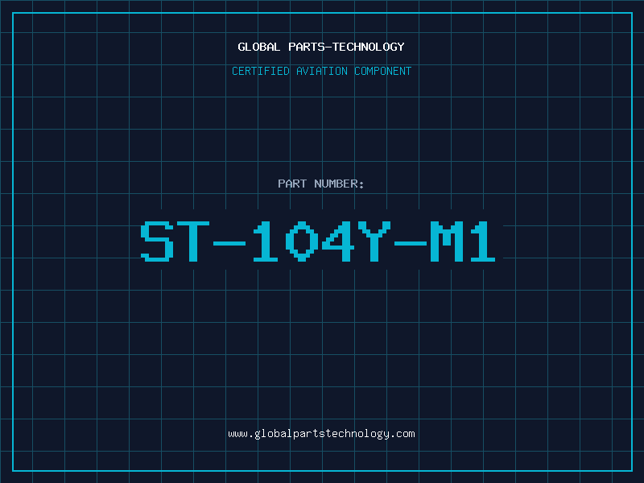Click the PART NUMBER: label
The height and width of the screenshot is (483, 644).
pyautogui.click(x=321, y=184)
